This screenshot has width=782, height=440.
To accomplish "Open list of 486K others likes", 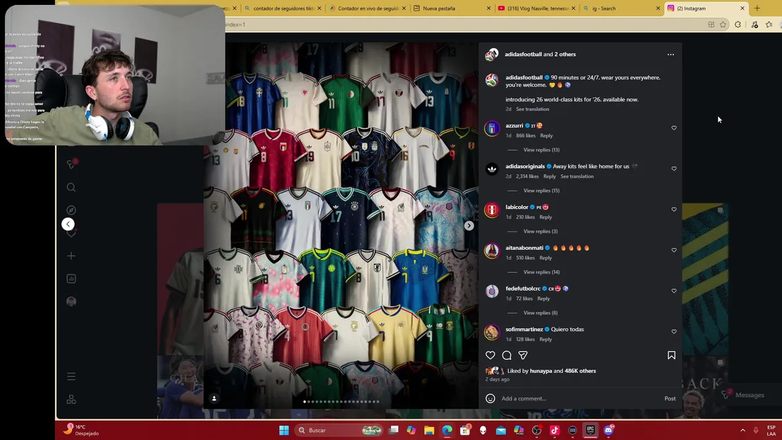I will pos(580,371).
